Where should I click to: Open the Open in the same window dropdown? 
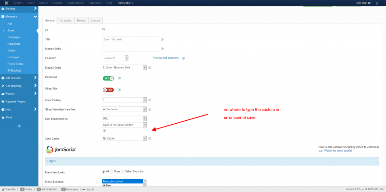(x=124, y=125)
